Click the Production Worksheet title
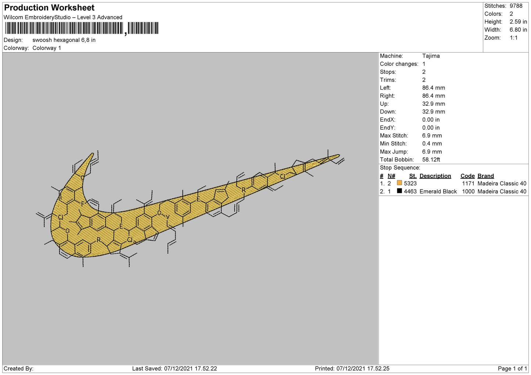 pyautogui.click(x=49, y=8)
